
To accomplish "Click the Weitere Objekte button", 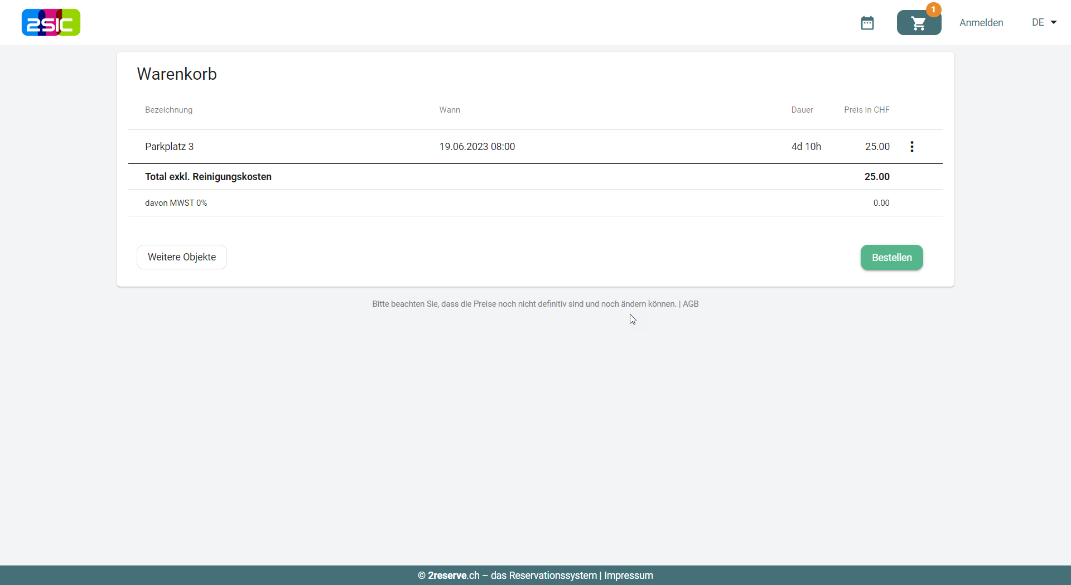I will (182, 257).
